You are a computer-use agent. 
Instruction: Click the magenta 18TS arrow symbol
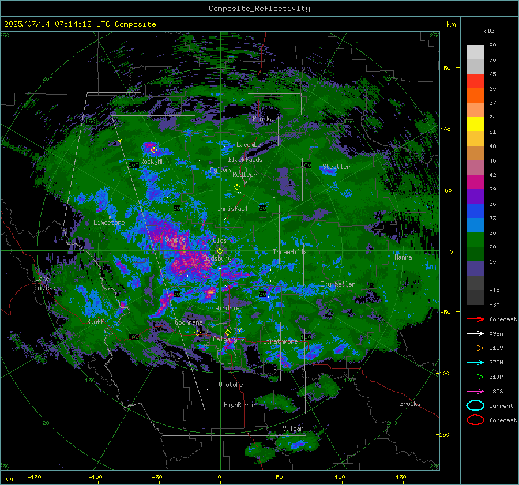475,392
